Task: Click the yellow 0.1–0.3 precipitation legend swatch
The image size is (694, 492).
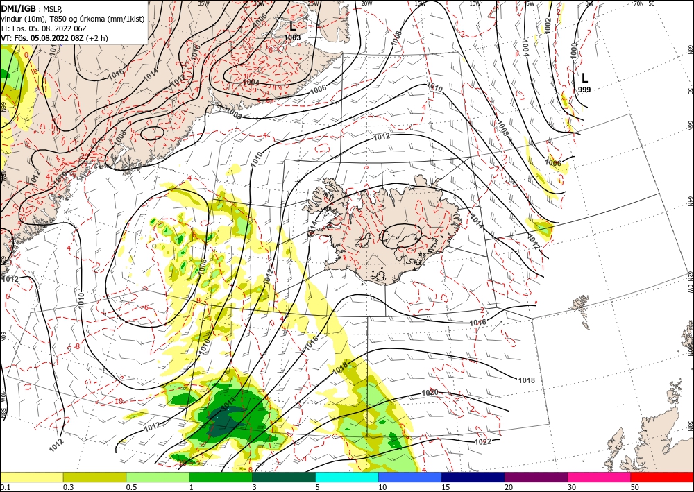Action: (31, 477)
